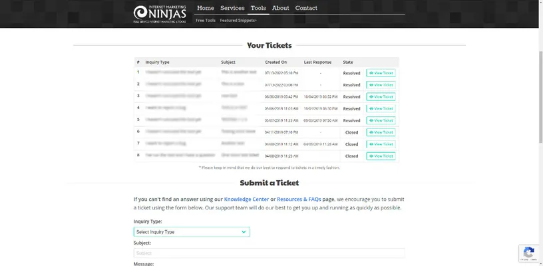View the closed ticket number 6
This screenshot has height=266, width=543.
coord(381,132)
